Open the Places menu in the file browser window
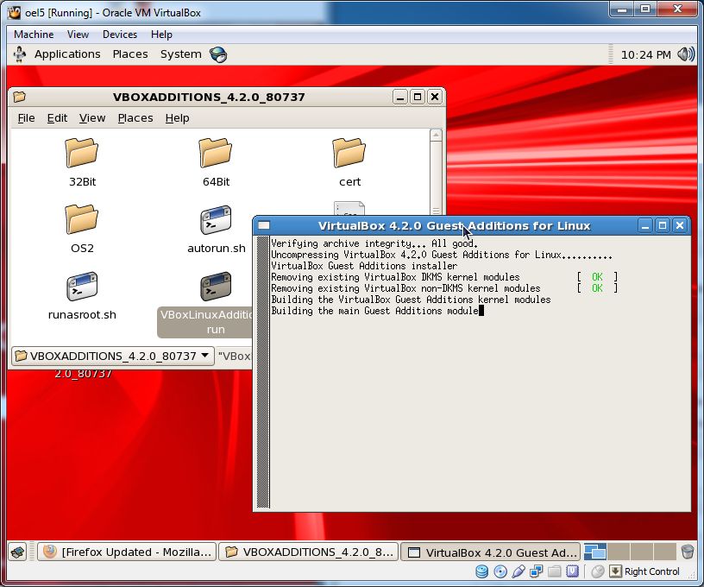This screenshot has width=704, height=587. coord(135,118)
